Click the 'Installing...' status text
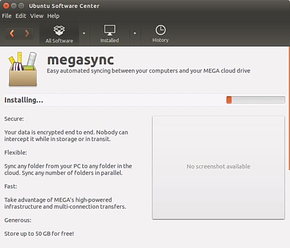Viewport: 290px width, 248px height. (24, 100)
